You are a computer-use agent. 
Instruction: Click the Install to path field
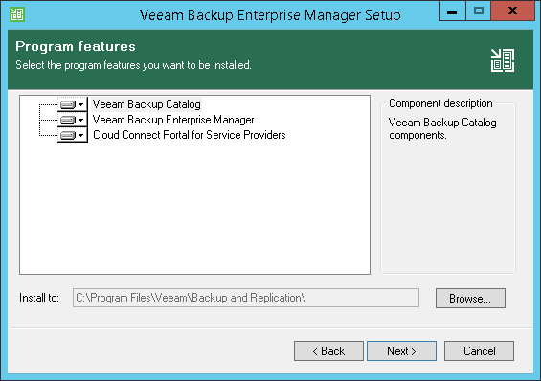[x=246, y=298]
